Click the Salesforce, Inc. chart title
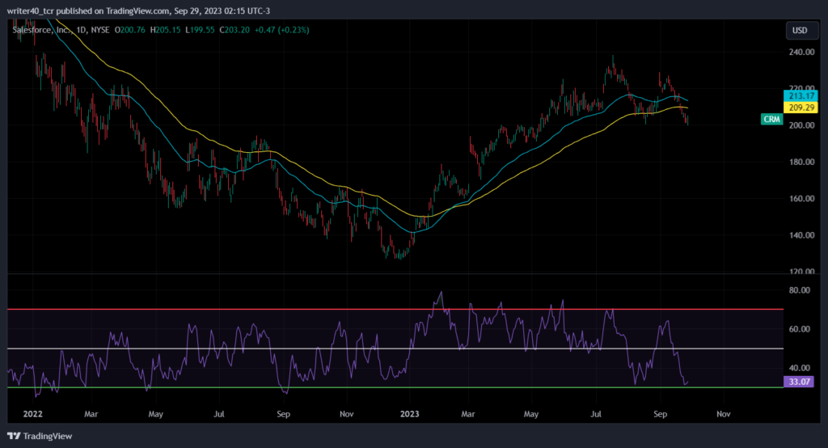 (x=41, y=30)
